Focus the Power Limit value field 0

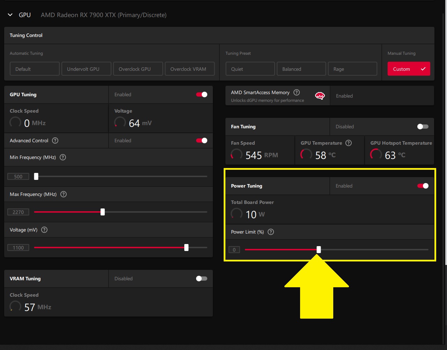click(x=234, y=250)
